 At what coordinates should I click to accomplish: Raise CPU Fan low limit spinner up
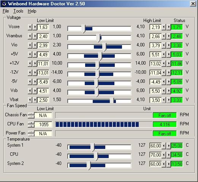(x=31, y=123)
